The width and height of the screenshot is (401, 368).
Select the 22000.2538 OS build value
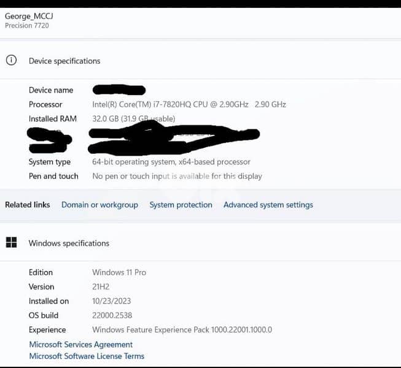coord(112,315)
